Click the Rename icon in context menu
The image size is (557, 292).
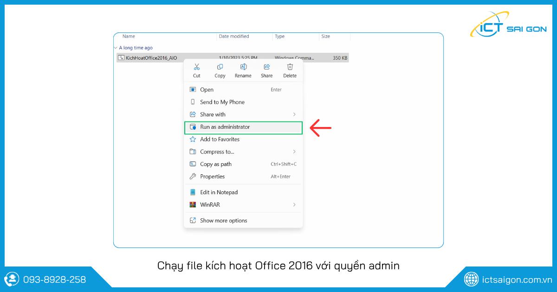[243, 67]
